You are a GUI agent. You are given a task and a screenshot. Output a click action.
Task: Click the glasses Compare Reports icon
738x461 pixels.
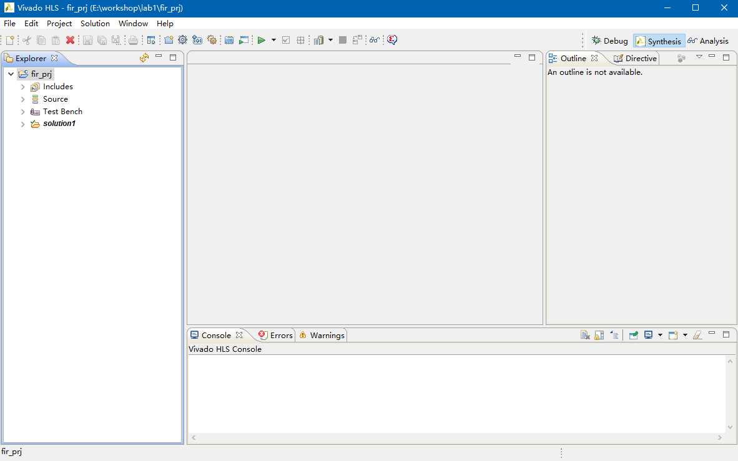tap(375, 41)
